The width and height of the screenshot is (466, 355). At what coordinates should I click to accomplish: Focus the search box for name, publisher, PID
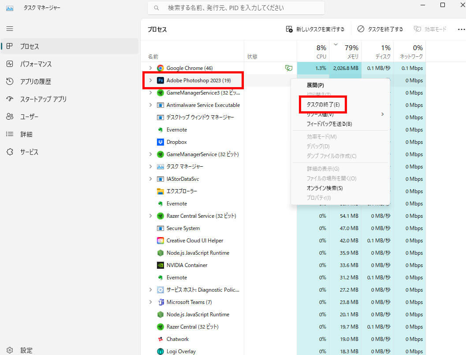(236, 8)
